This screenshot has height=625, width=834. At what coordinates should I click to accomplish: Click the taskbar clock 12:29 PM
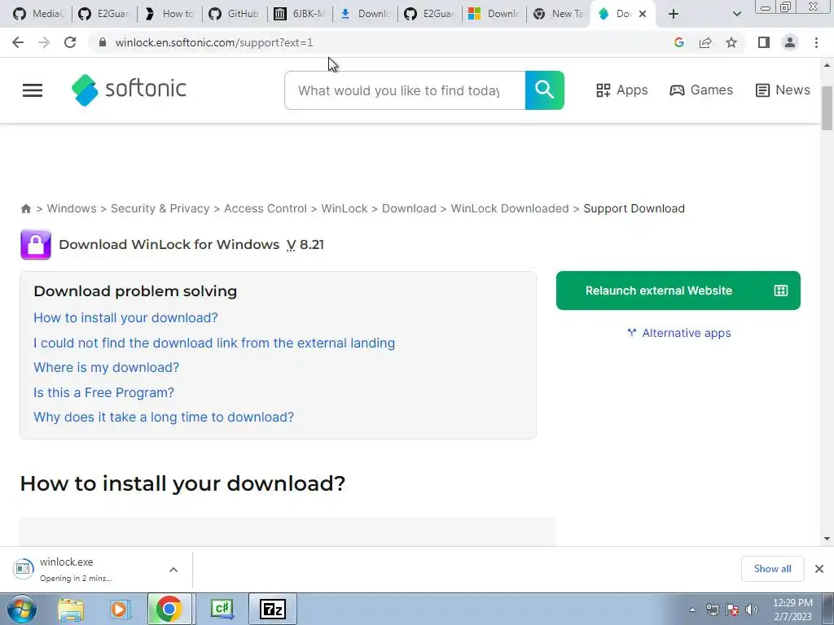pyautogui.click(x=792, y=603)
